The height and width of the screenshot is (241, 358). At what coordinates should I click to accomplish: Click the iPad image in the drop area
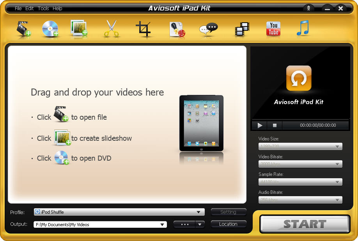[x=201, y=123]
